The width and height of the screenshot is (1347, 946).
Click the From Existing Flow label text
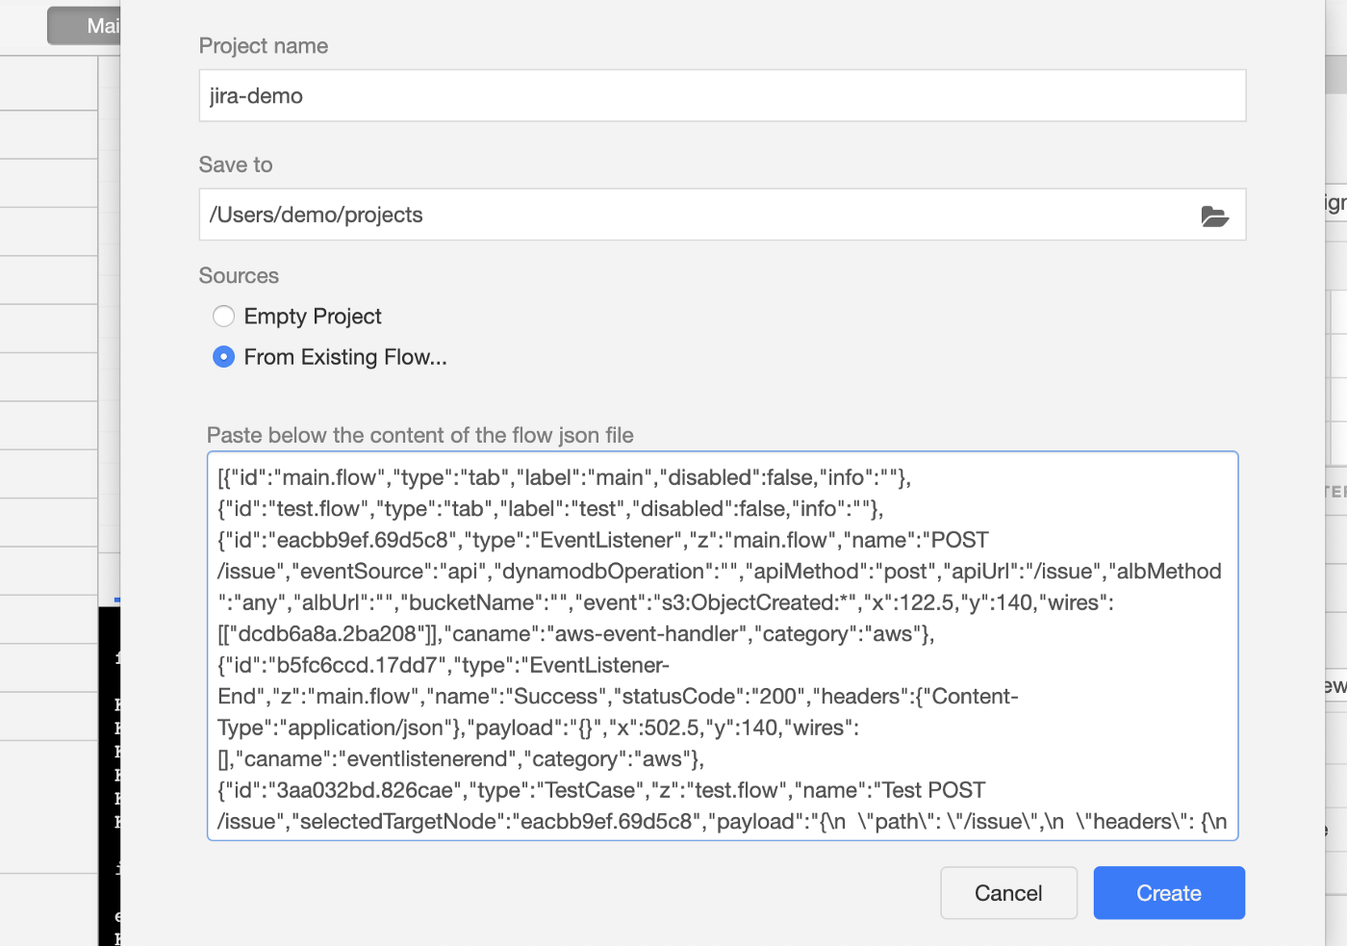(345, 357)
